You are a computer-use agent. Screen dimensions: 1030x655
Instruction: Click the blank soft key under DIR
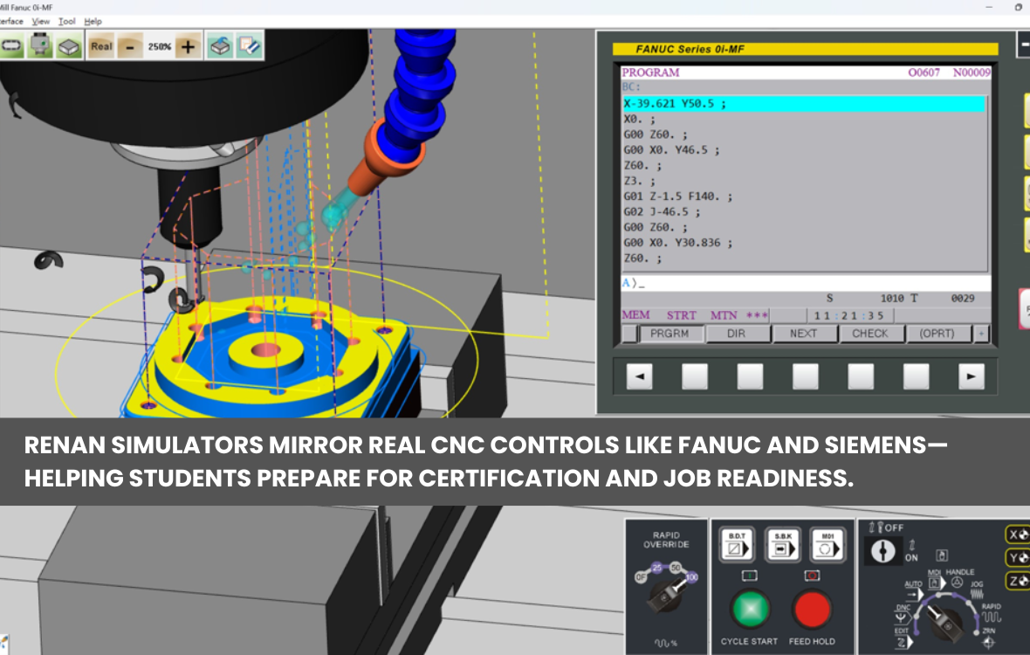pyautogui.click(x=750, y=376)
